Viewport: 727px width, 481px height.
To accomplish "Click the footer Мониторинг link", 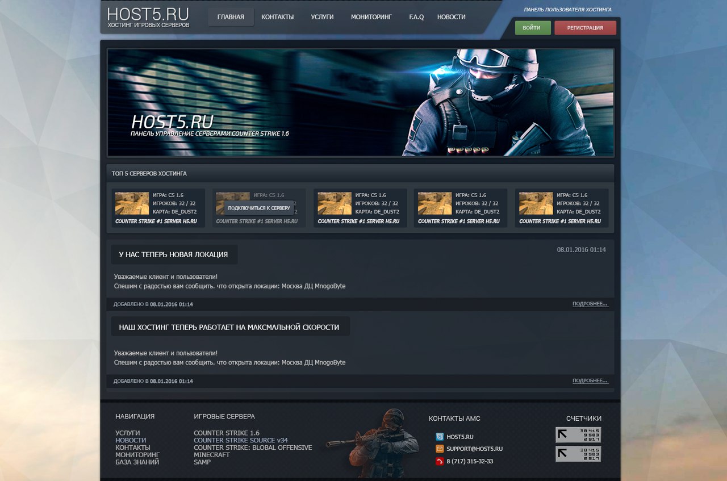I will tap(137, 455).
